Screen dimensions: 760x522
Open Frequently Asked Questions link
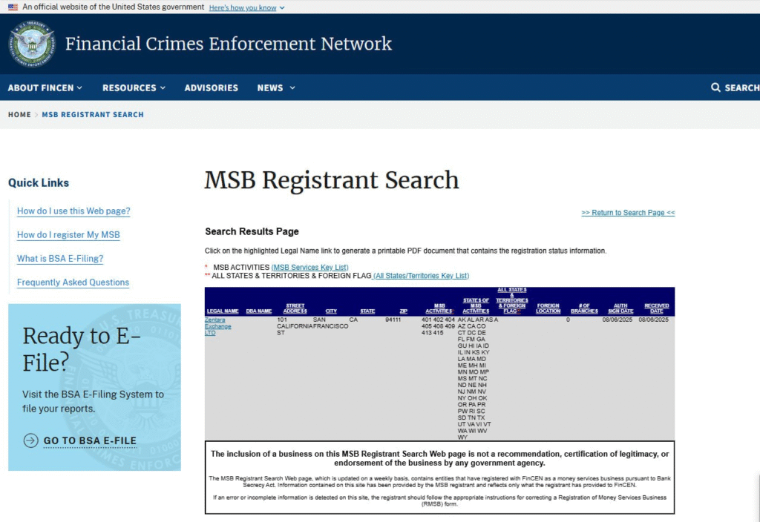73,283
